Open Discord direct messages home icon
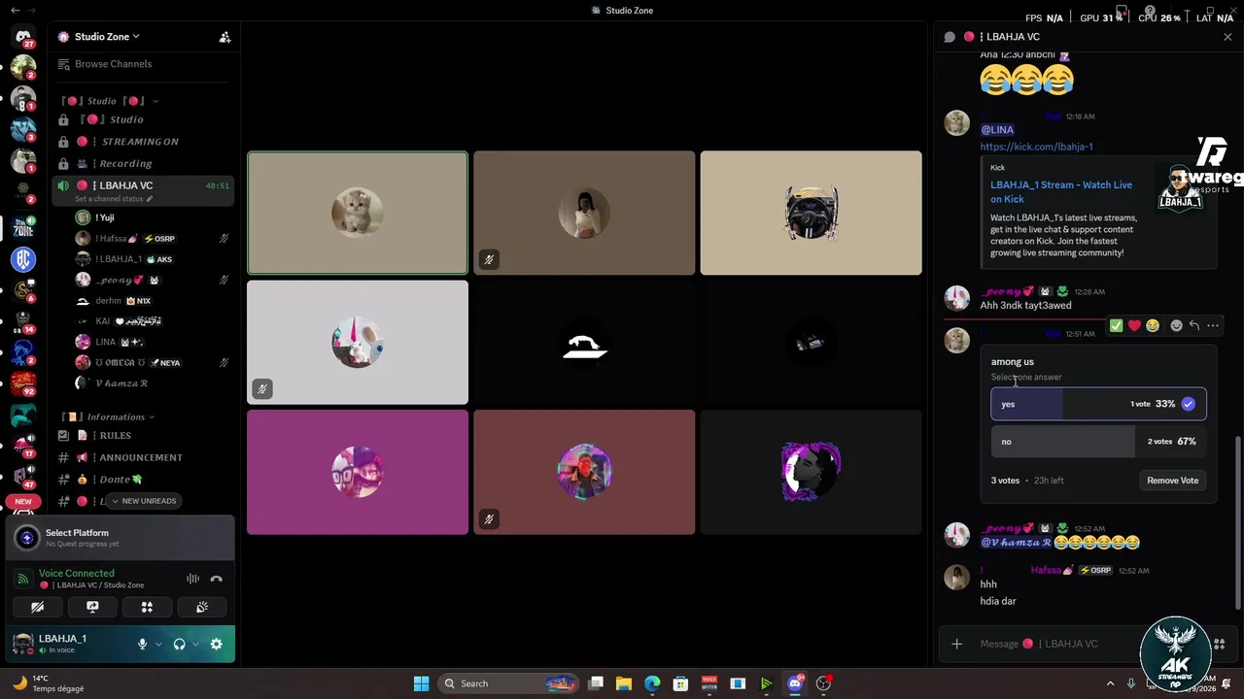1244x699 pixels. pos(23,37)
